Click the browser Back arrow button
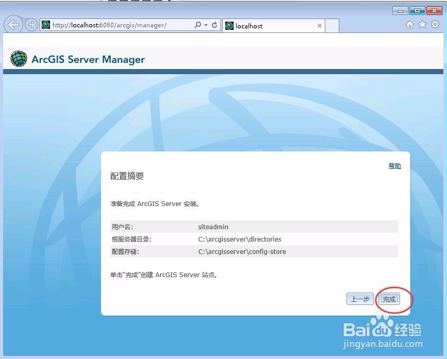 point(13,25)
